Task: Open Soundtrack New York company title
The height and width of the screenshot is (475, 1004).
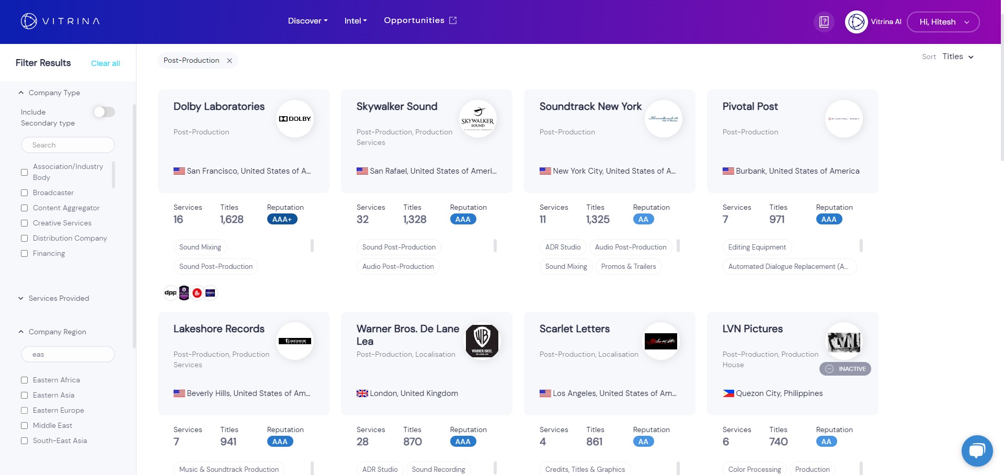Action: [590, 106]
